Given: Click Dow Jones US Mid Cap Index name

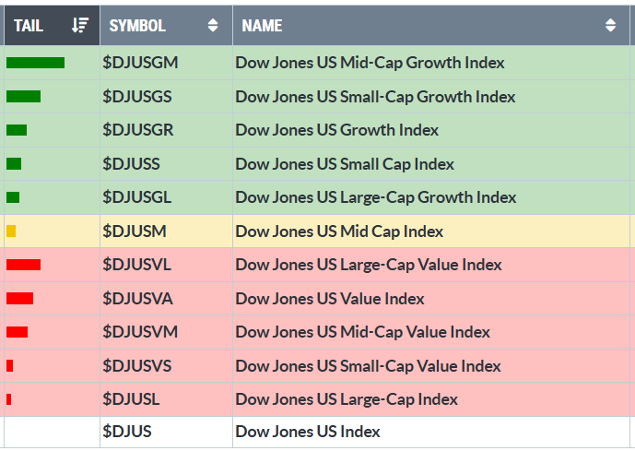Looking at the screenshot, I should pyautogui.click(x=339, y=231).
